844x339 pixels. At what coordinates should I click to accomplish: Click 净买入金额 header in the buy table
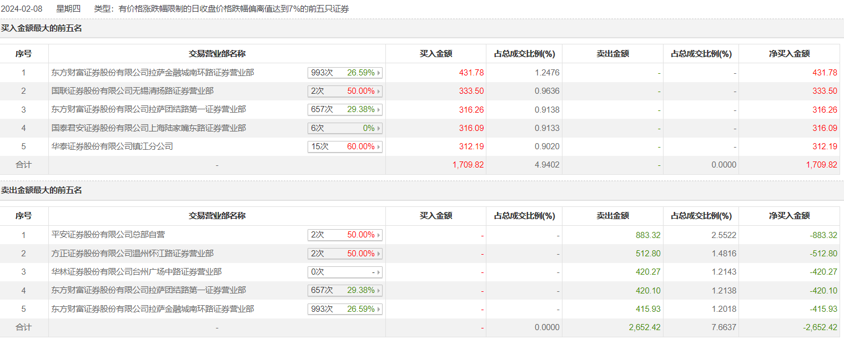pos(789,54)
